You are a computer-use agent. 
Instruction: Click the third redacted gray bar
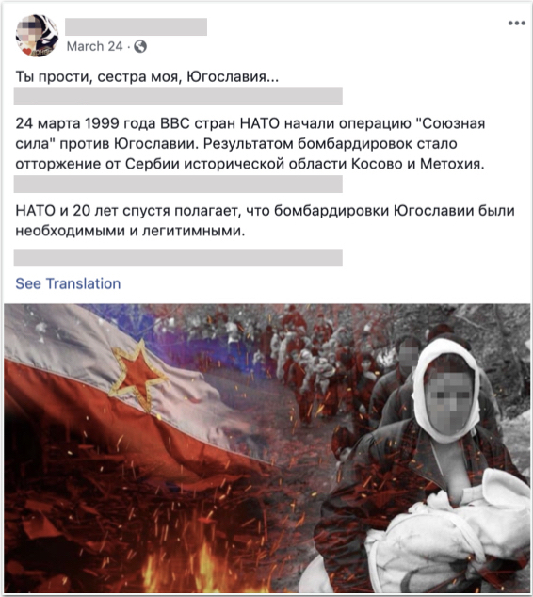point(178,258)
